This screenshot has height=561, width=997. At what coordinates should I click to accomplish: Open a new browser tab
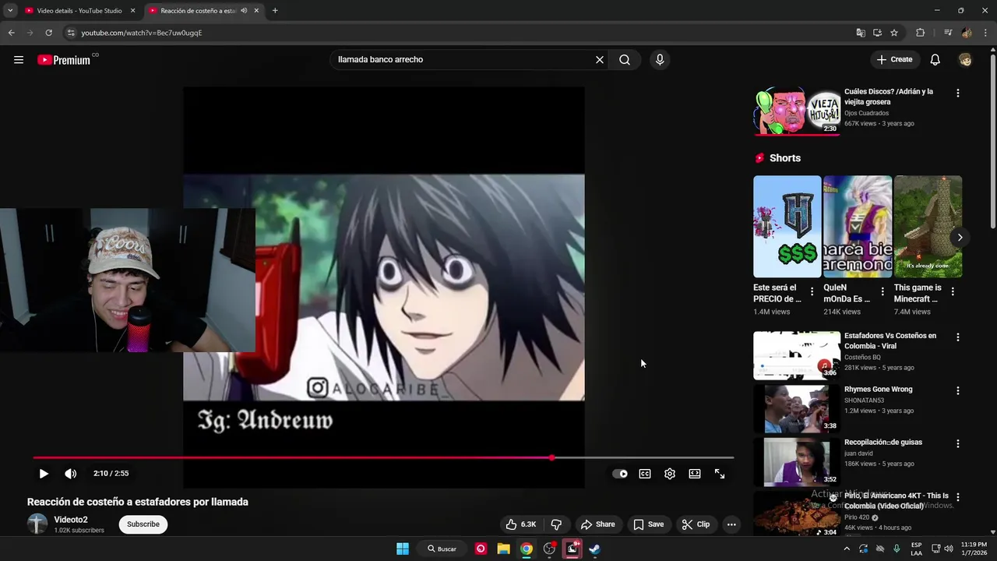coord(275,11)
